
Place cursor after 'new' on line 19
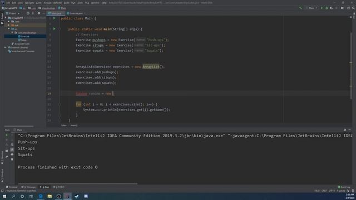(x=112, y=93)
